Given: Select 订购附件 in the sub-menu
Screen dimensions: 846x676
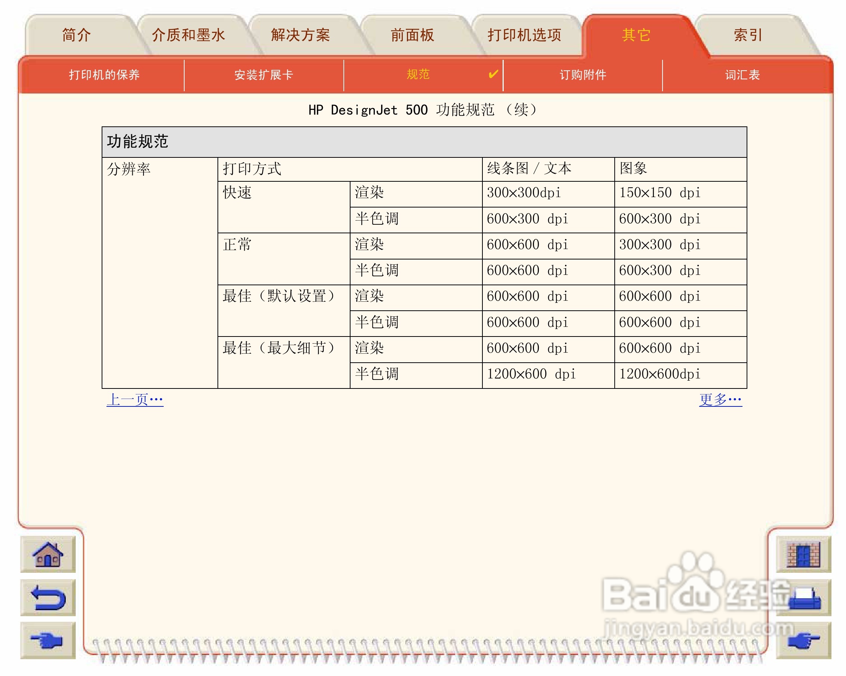Looking at the screenshot, I should (583, 74).
